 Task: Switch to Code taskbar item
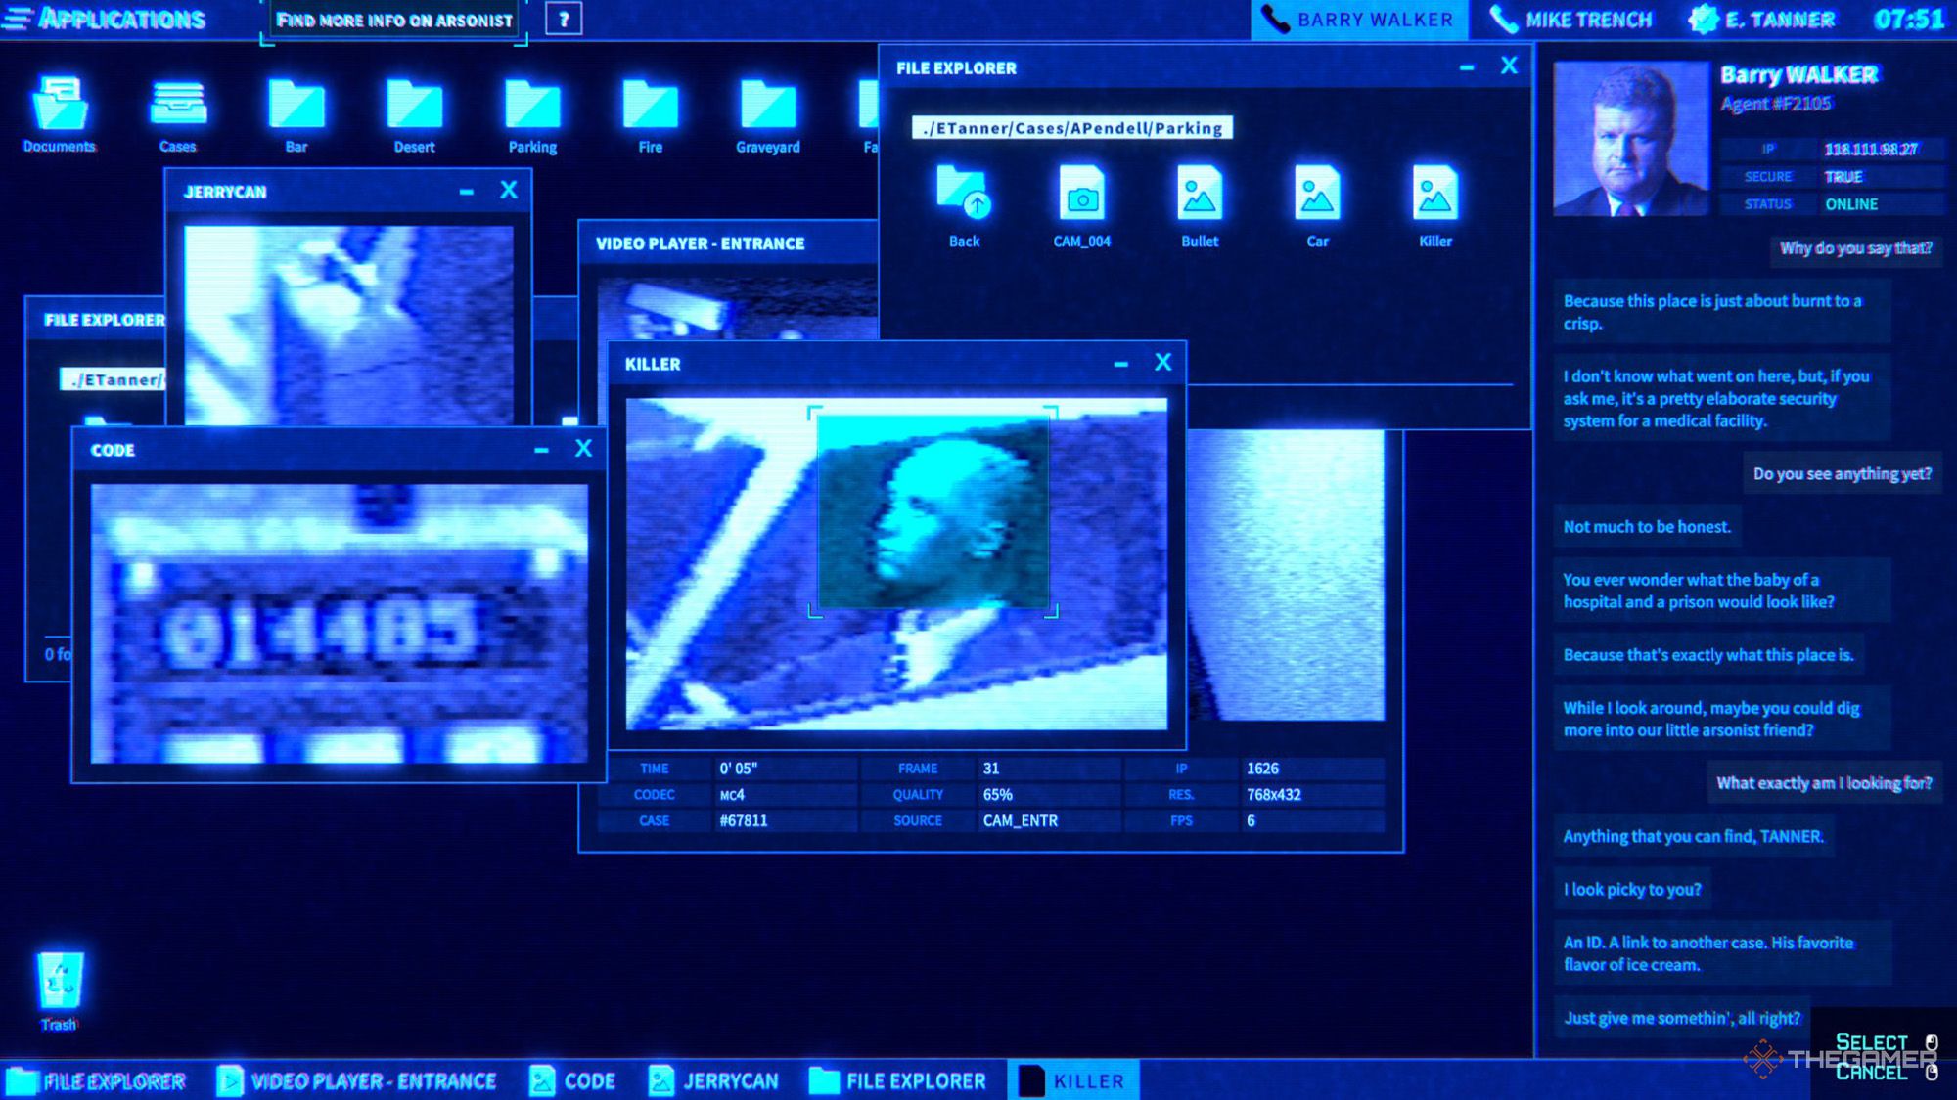(572, 1080)
